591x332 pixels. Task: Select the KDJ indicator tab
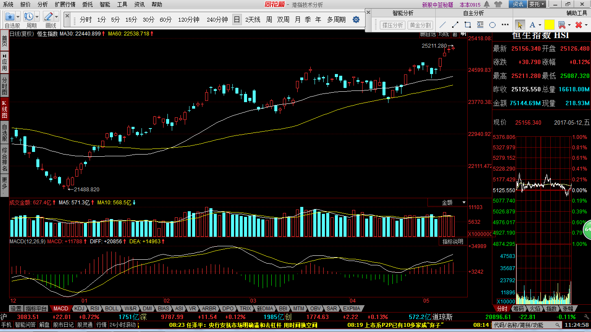coord(79,309)
